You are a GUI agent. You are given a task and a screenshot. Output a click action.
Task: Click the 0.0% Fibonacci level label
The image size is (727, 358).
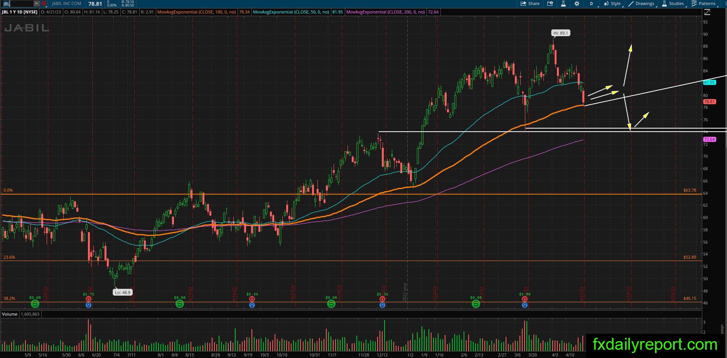pyautogui.click(x=8, y=190)
